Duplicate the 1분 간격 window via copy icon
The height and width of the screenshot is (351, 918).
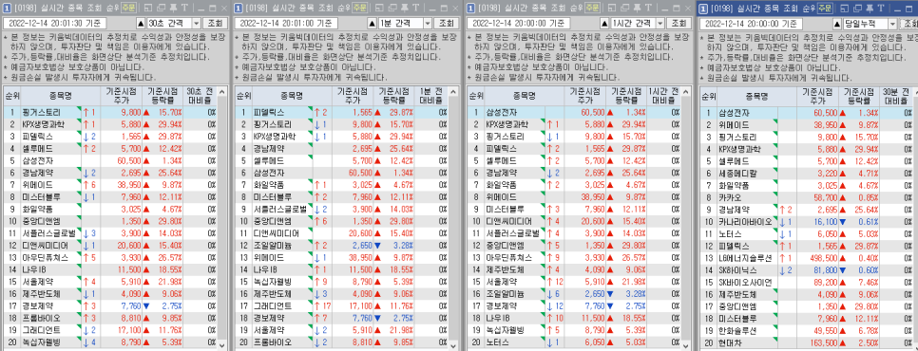tap(392, 8)
